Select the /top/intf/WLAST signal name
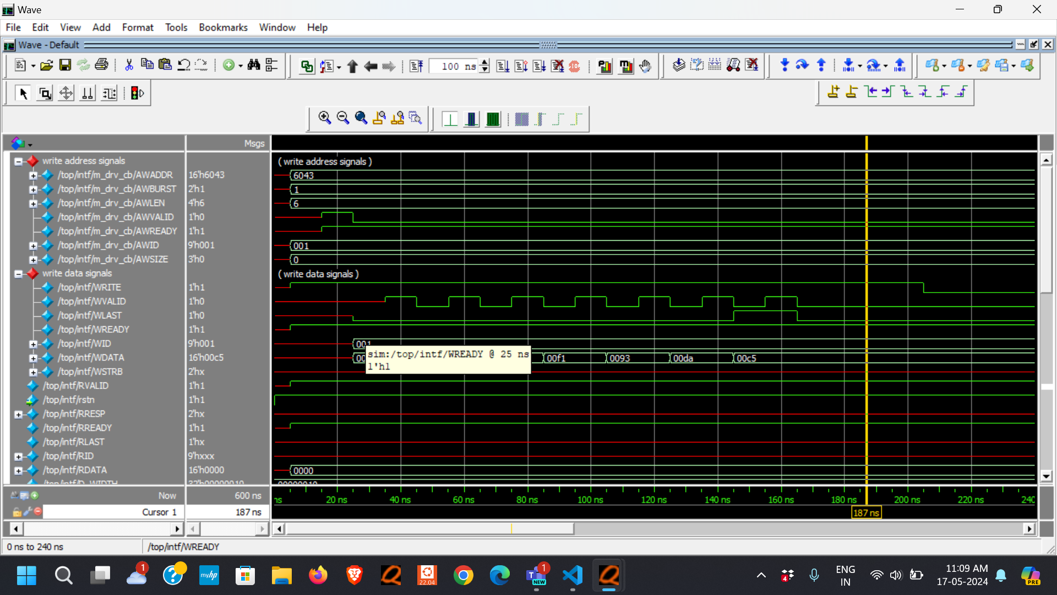 point(90,315)
